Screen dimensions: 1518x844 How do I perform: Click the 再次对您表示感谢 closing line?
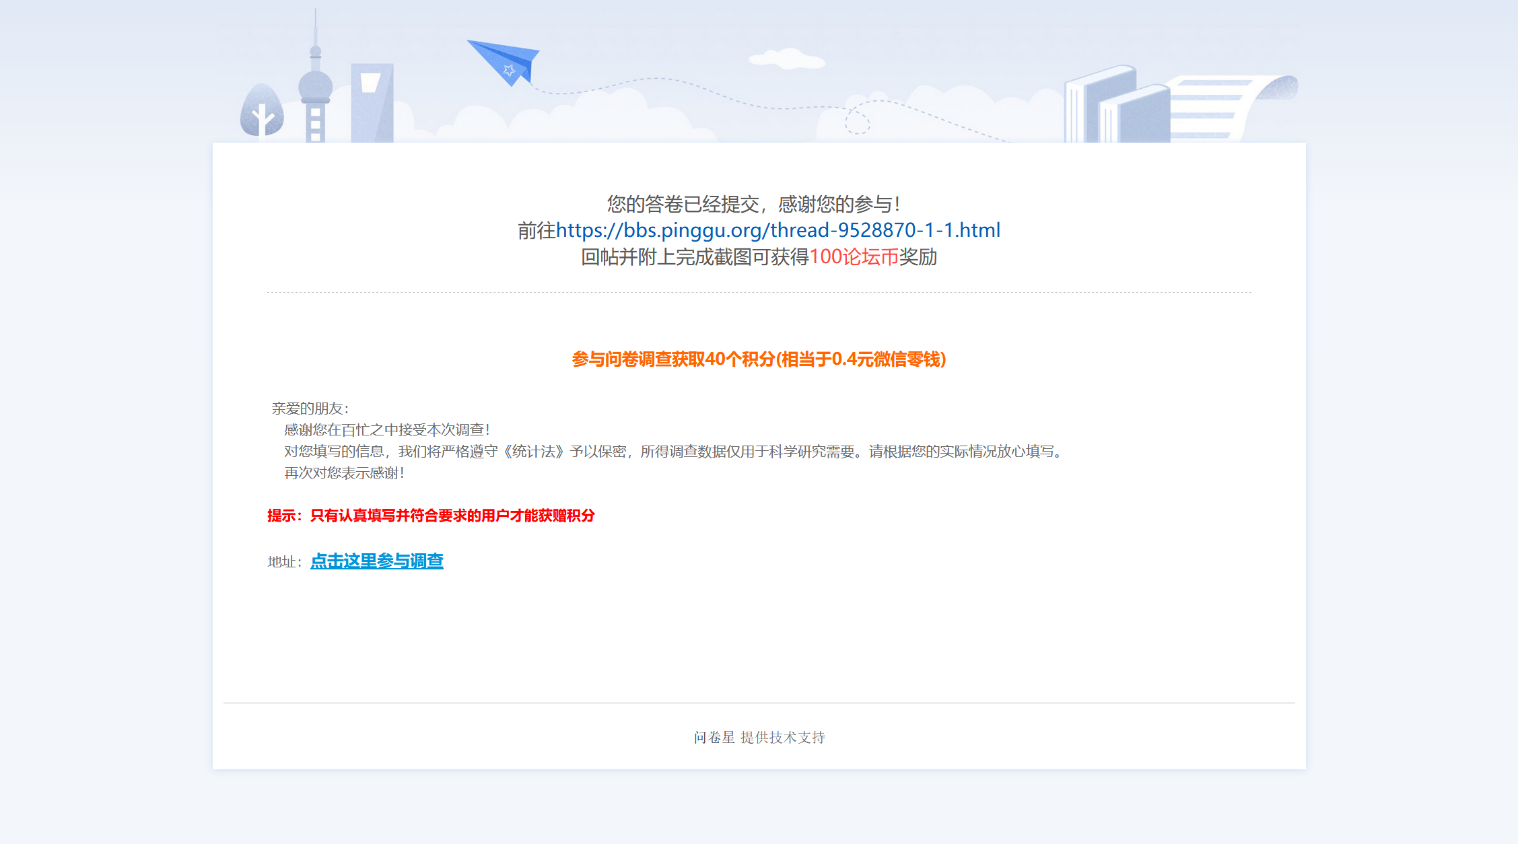point(344,473)
